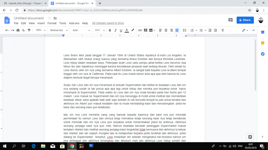Open the insert image dropdown
Viewport: 268px width, 150px height.
pyautogui.click(x=152, y=30)
